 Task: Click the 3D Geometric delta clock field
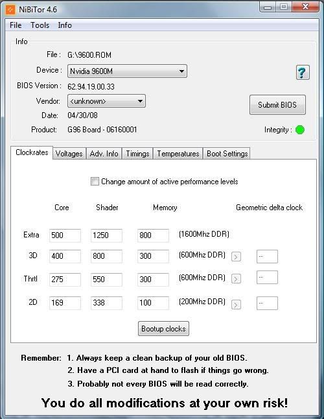267,257
